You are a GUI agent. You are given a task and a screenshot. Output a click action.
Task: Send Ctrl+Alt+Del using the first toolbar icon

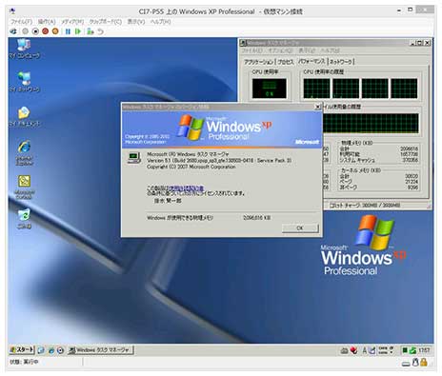tap(13, 31)
